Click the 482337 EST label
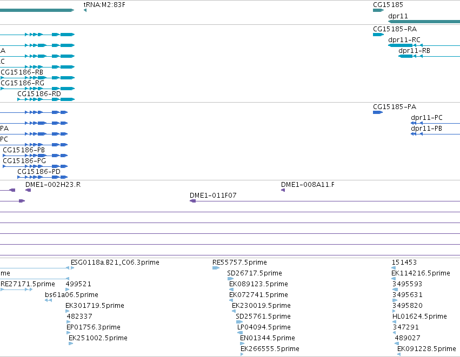Screen dimensions: 460x357 pyautogui.click(x=79, y=316)
